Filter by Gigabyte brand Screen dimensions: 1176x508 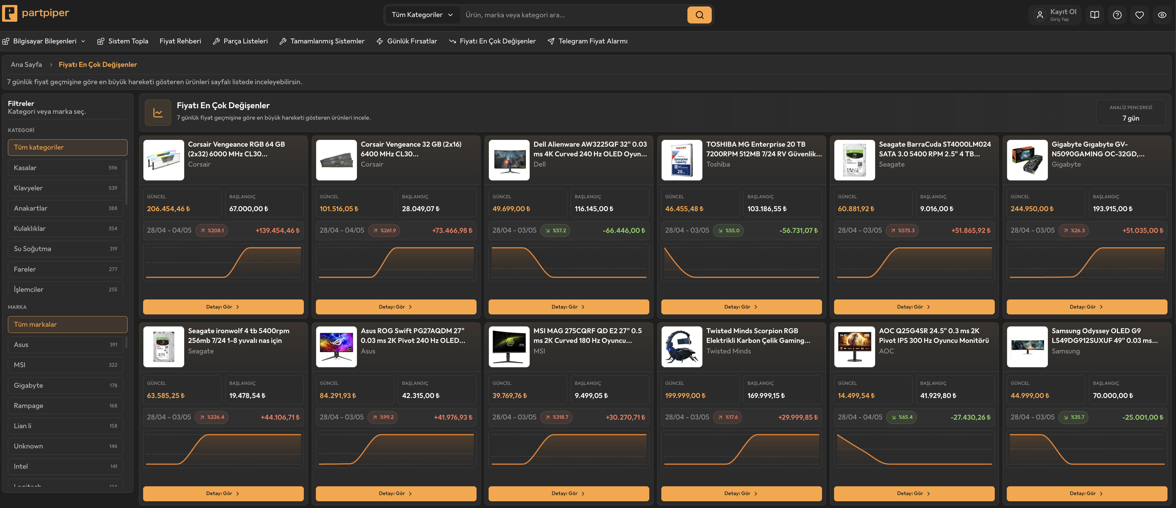(x=65, y=385)
